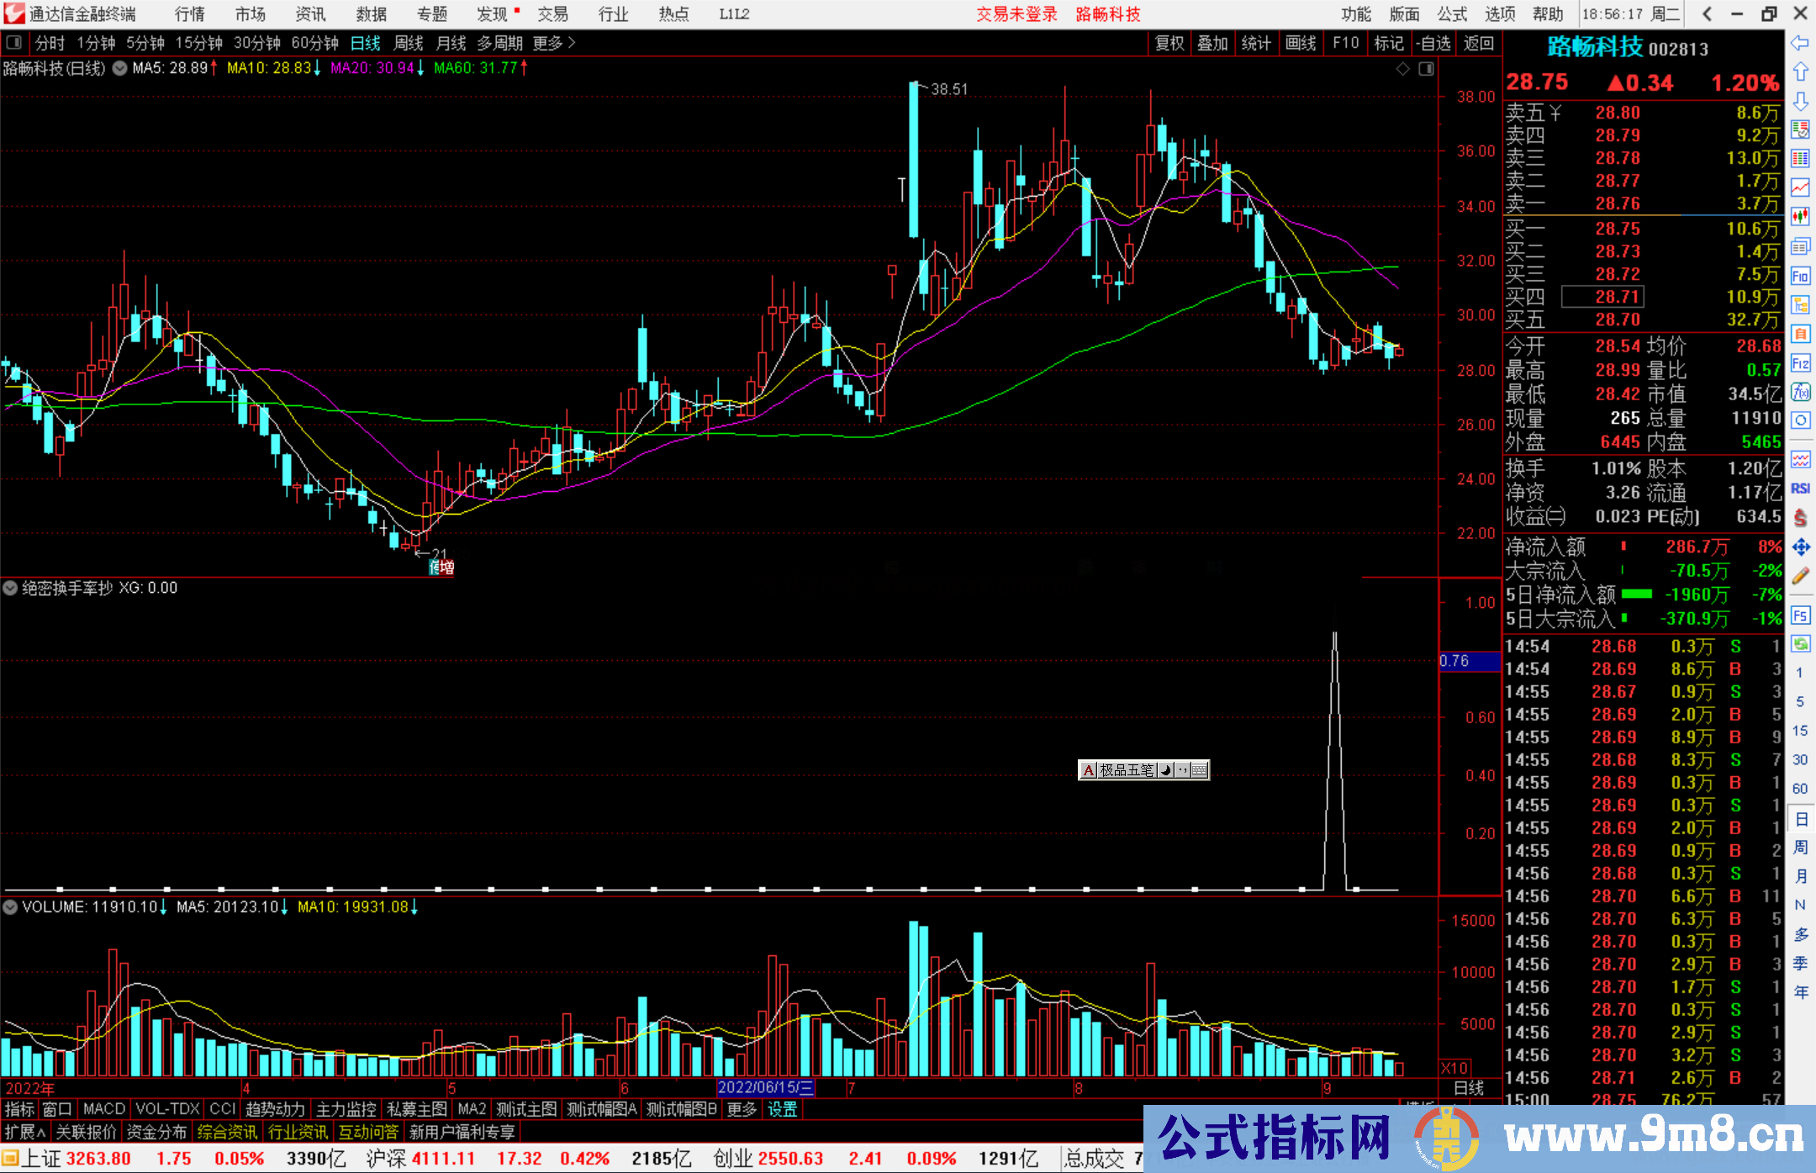Switch to the 周线 weekly period tab

[x=409, y=43]
